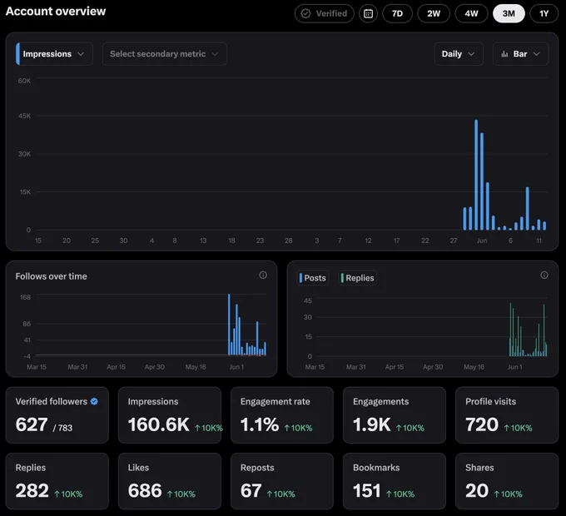566x516 pixels.
Task: Click the bar chart icon beside Bar
Action: (x=504, y=54)
